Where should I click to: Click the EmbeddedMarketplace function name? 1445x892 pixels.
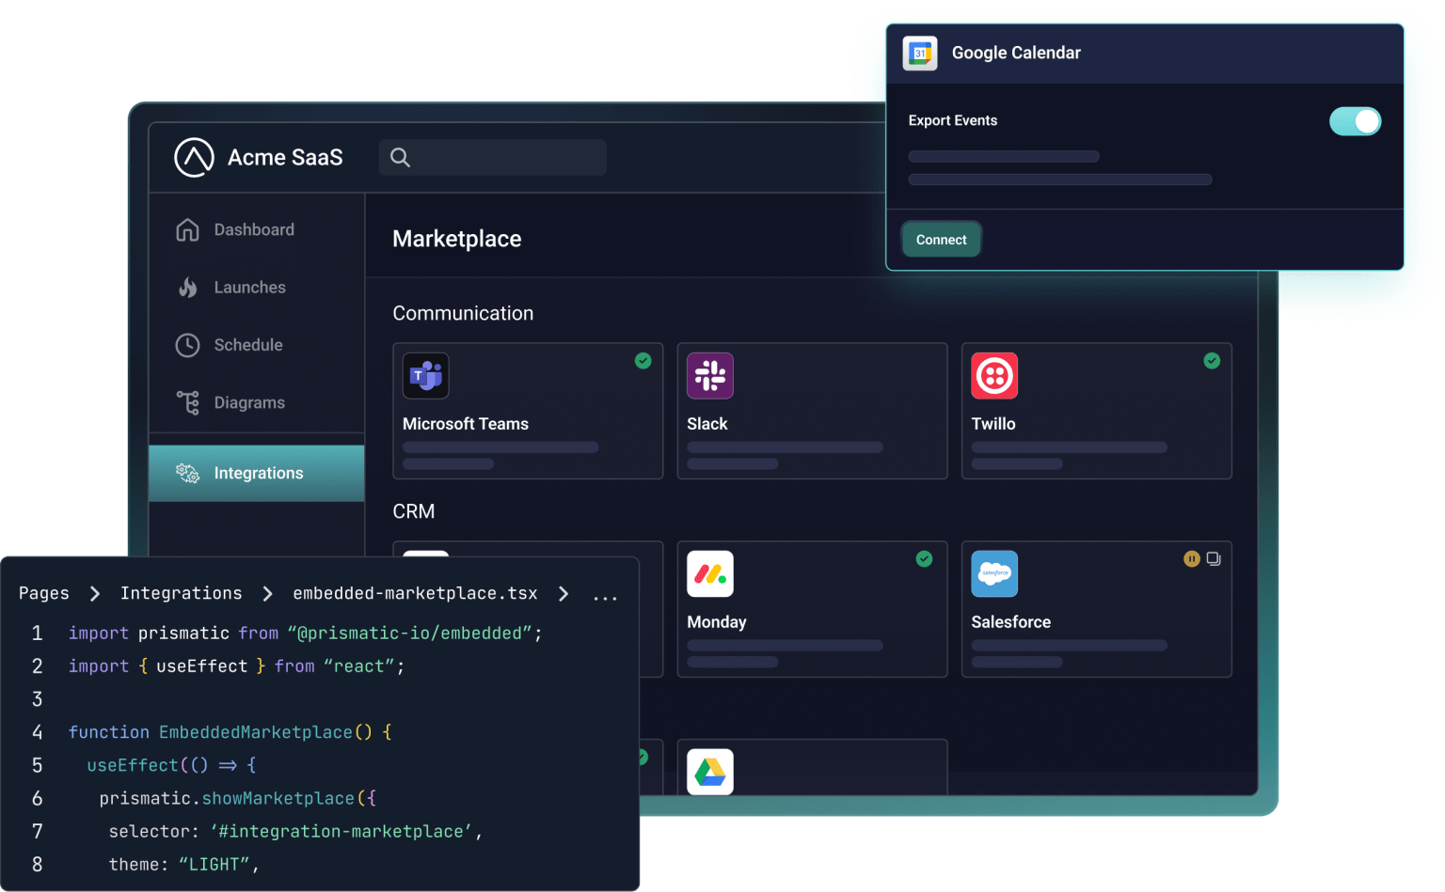(x=256, y=732)
